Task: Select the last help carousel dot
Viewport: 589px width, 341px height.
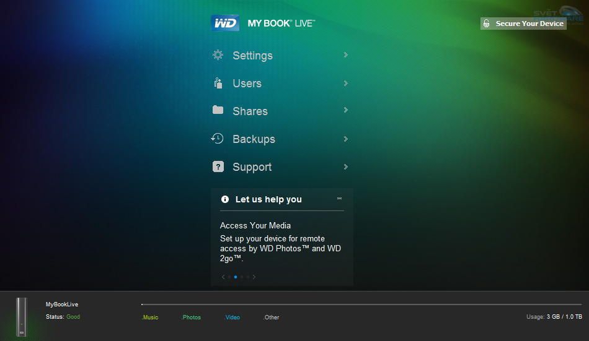Action: coord(247,277)
